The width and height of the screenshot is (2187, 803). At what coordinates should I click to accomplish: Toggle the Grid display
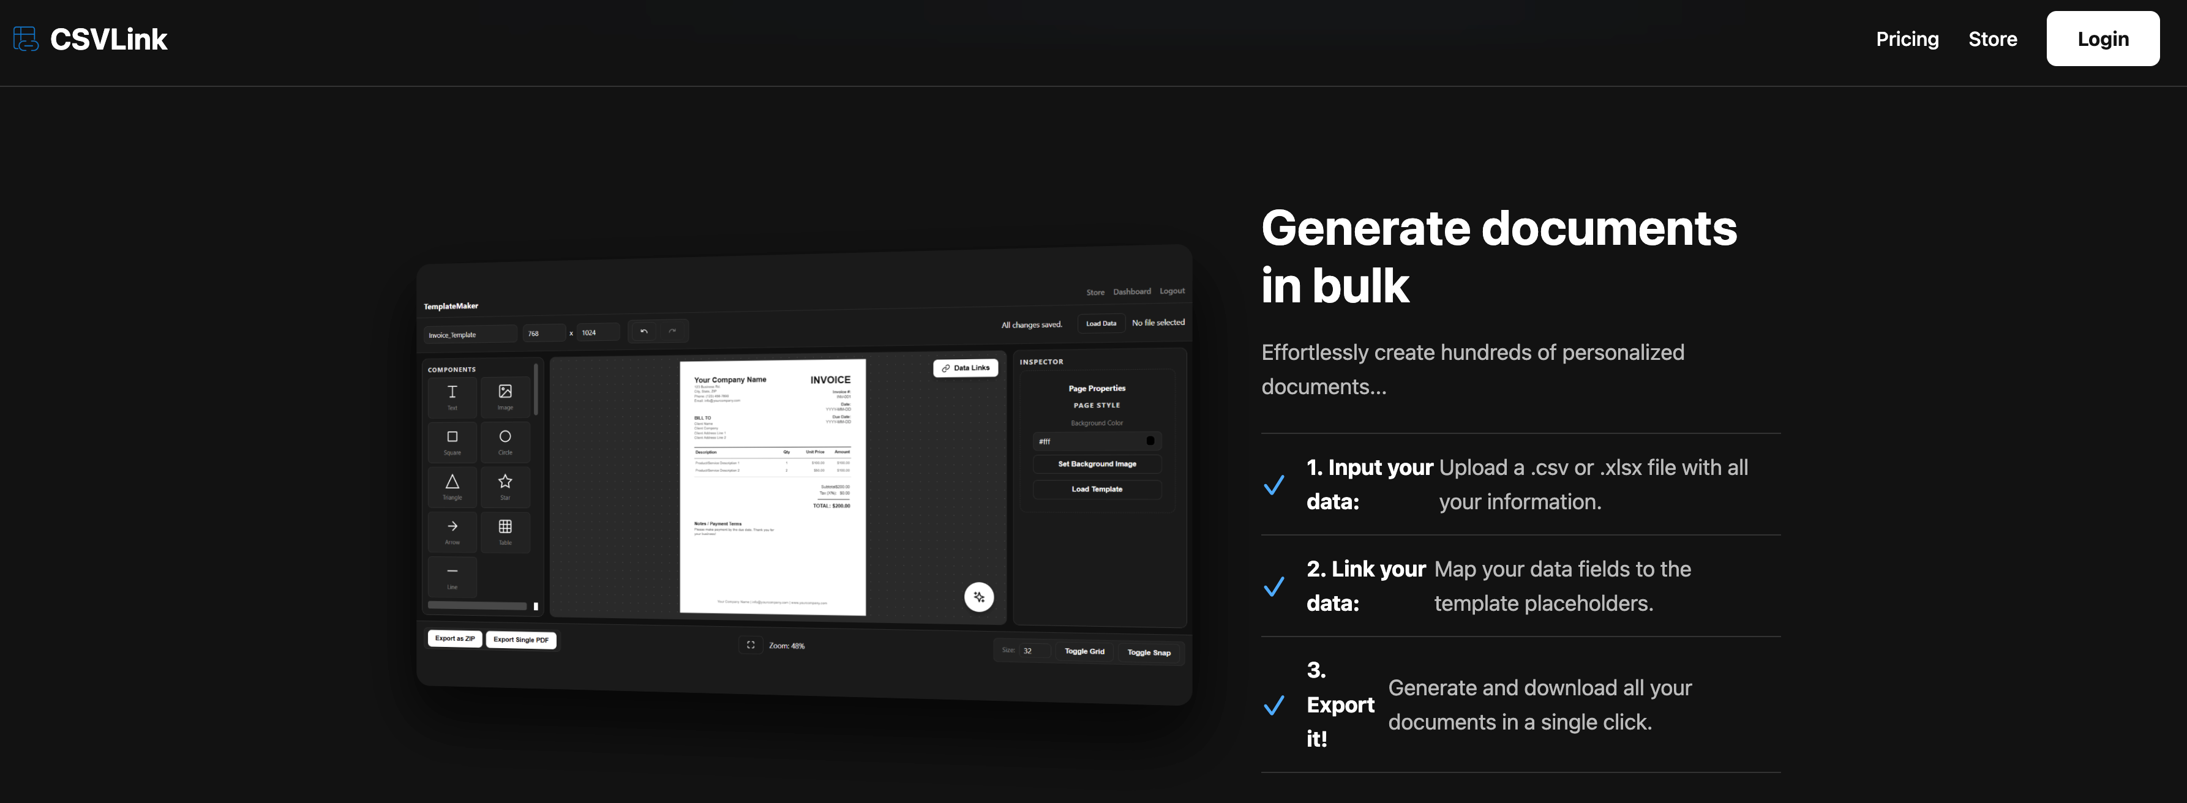[1084, 651]
